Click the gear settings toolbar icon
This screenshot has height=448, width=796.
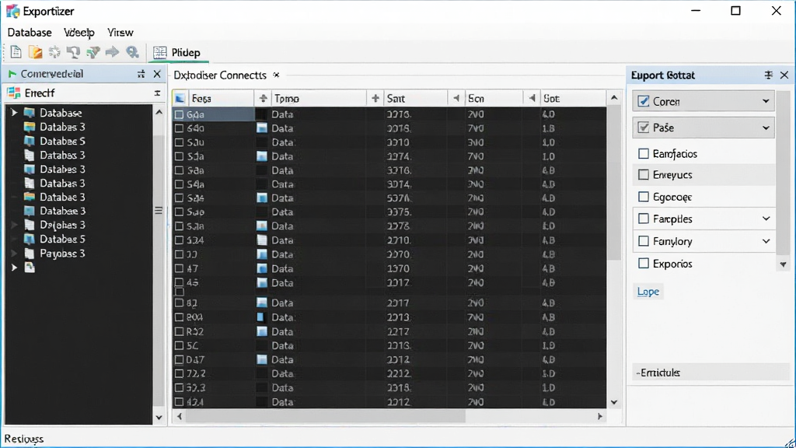pos(54,52)
